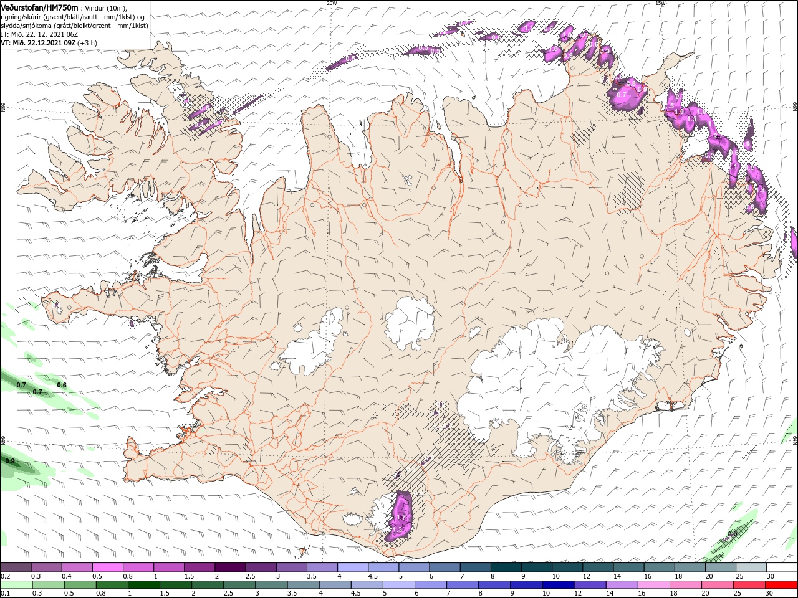The width and height of the screenshot is (798, 598).
Task: Select rain legend swatch between 1 and 1.5
Action: click(145, 585)
